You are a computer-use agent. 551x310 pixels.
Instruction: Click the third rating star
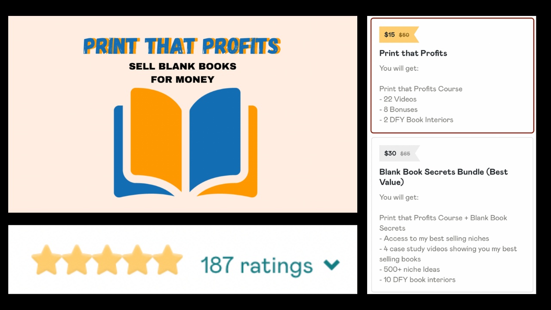pyautogui.click(x=107, y=260)
